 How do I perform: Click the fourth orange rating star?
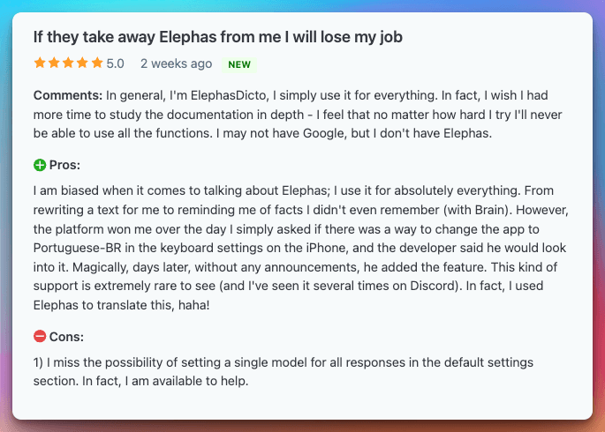click(82, 63)
